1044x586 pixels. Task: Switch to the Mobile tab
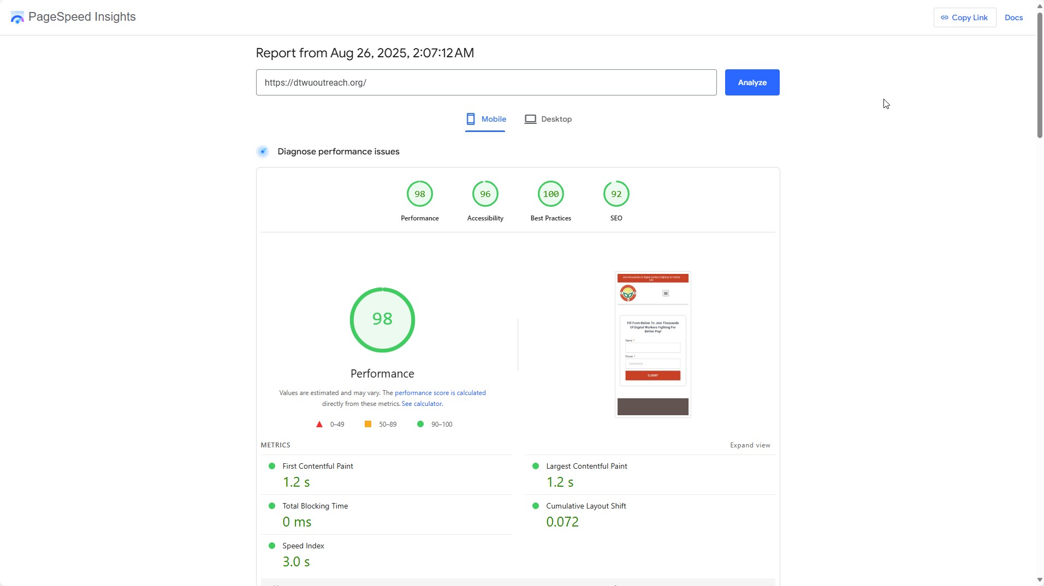pyautogui.click(x=485, y=119)
